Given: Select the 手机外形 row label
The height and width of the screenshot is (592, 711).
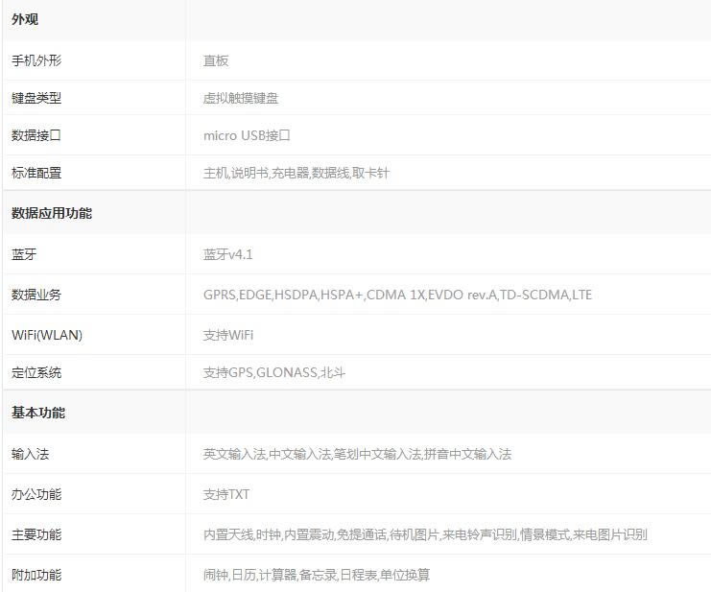Looking at the screenshot, I should pos(36,60).
